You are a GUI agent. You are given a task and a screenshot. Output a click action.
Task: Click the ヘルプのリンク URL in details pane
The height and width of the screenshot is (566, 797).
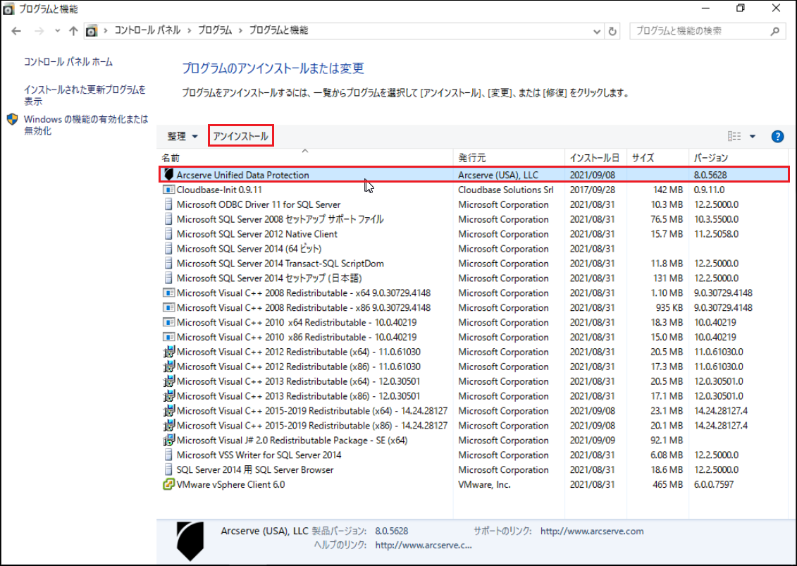(424, 546)
